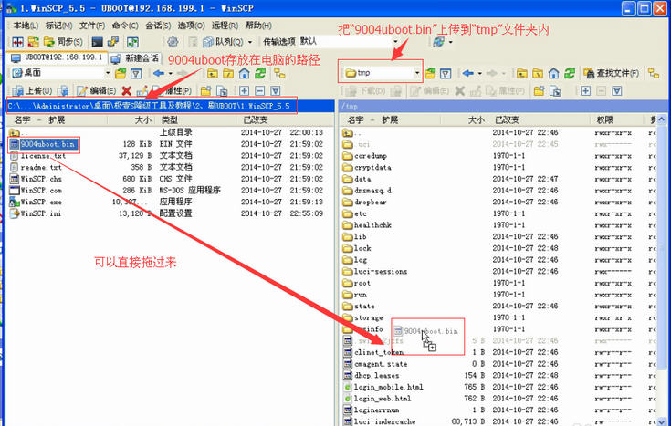Click the 队列(Q) queue button
Viewport: 671px width, 426px height.
click(x=223, y=42)
